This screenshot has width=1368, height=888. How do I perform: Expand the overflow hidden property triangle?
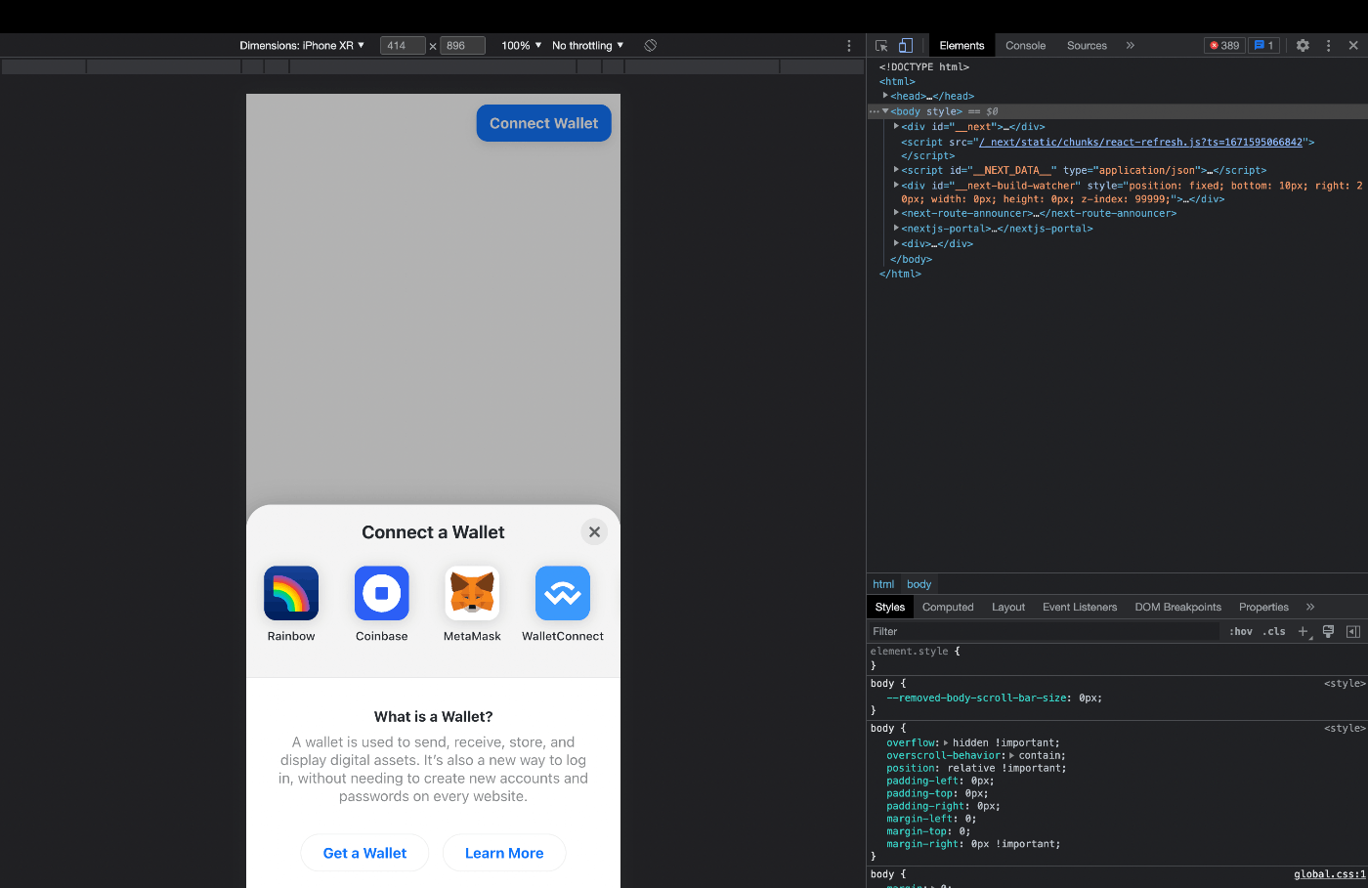point(946,743)
